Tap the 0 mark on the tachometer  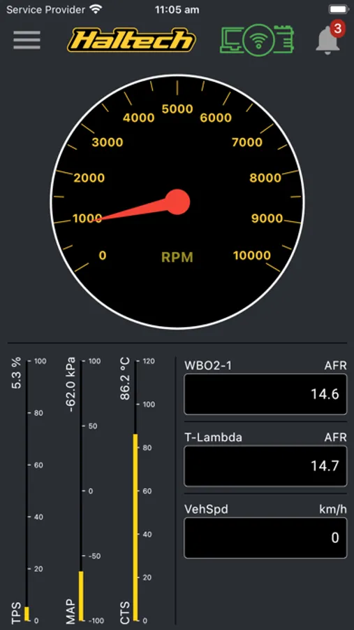[x=103, y=255]
